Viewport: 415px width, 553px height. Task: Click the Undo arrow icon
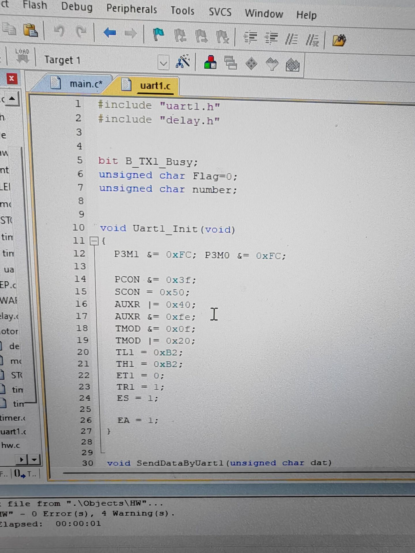click(x=59, y=31)
